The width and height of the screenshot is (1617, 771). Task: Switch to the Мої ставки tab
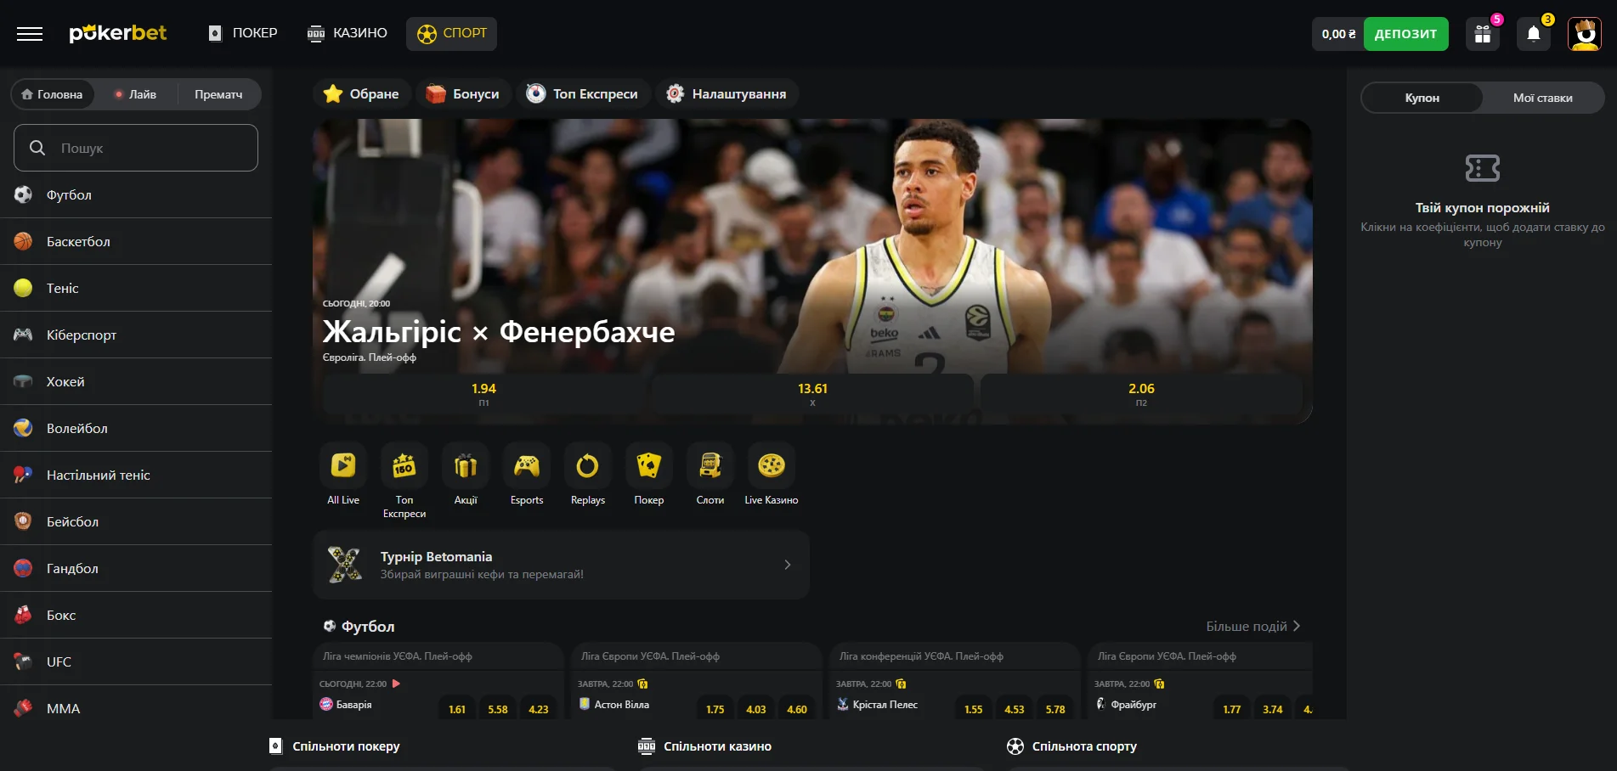pyautogui.click(x=1543, y=98)
